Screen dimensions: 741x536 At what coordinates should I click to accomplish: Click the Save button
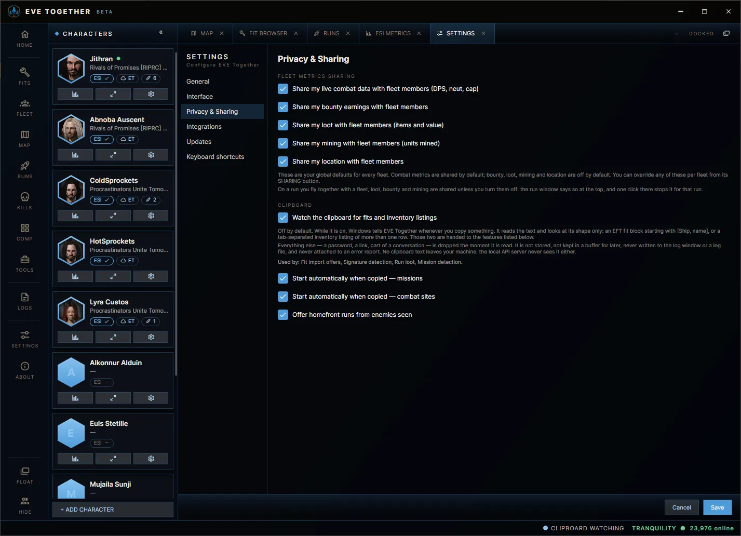pyautogui.click(x=718, y=507)
